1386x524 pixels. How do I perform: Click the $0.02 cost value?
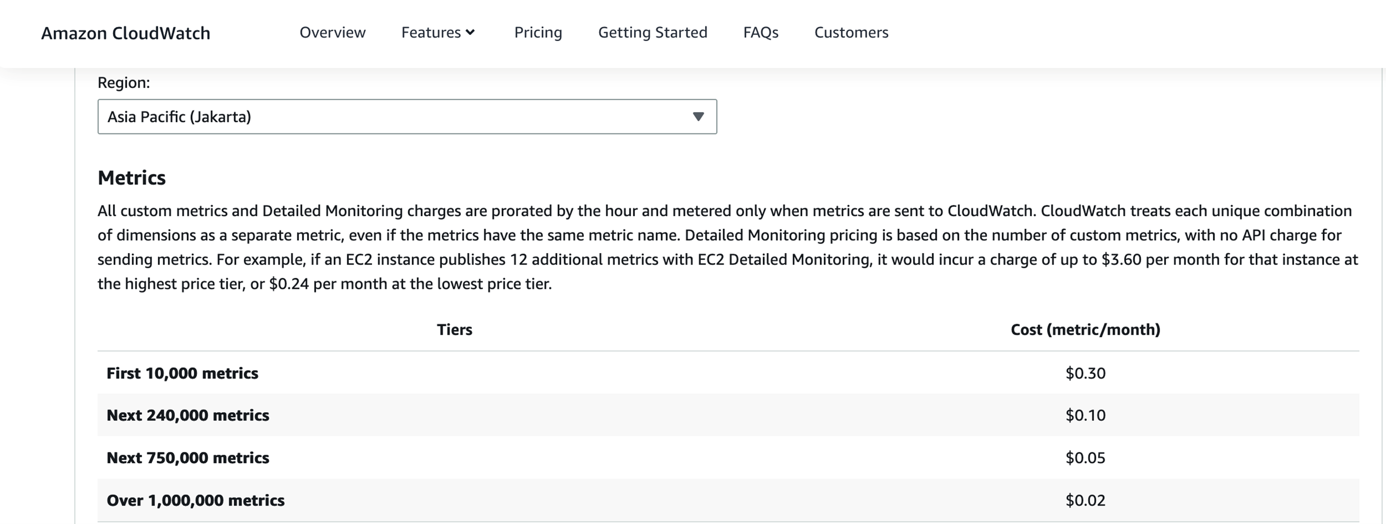[1085, 500]
